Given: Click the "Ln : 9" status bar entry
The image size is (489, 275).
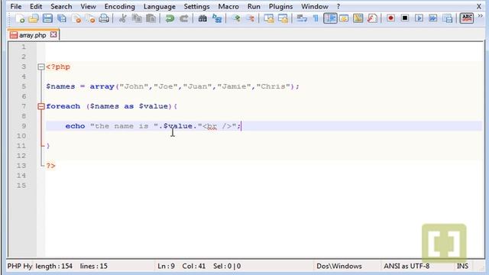Looking at the screenshot, I should click(x=166, y=266).
